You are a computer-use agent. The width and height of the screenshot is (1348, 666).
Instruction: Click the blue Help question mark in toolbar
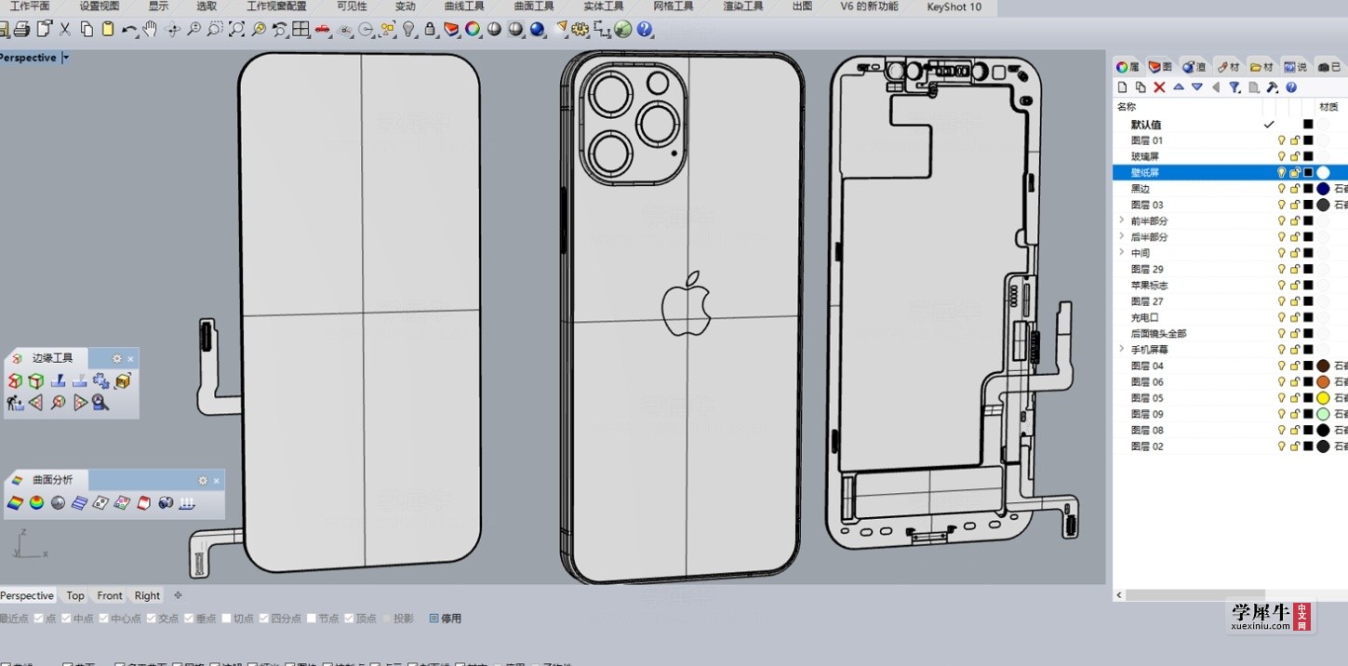pos(644,30)
